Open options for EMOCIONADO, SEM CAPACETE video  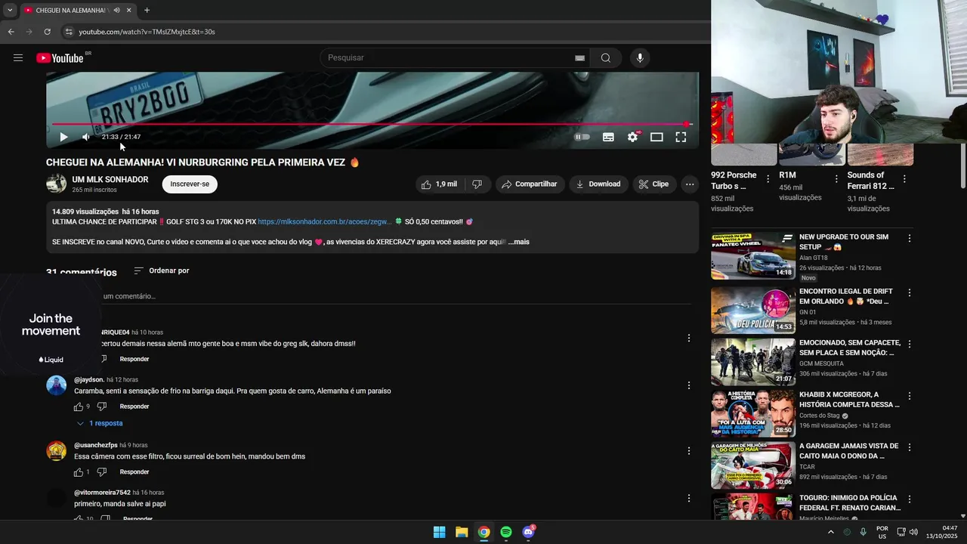click(x=910, y=345)
